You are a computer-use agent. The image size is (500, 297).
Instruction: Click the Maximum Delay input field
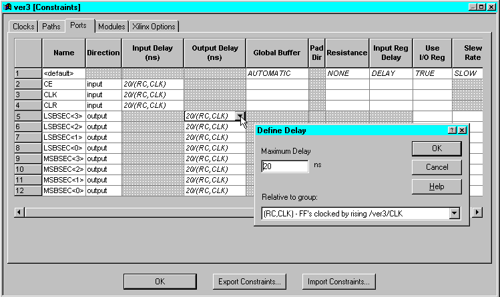[284, 166]
